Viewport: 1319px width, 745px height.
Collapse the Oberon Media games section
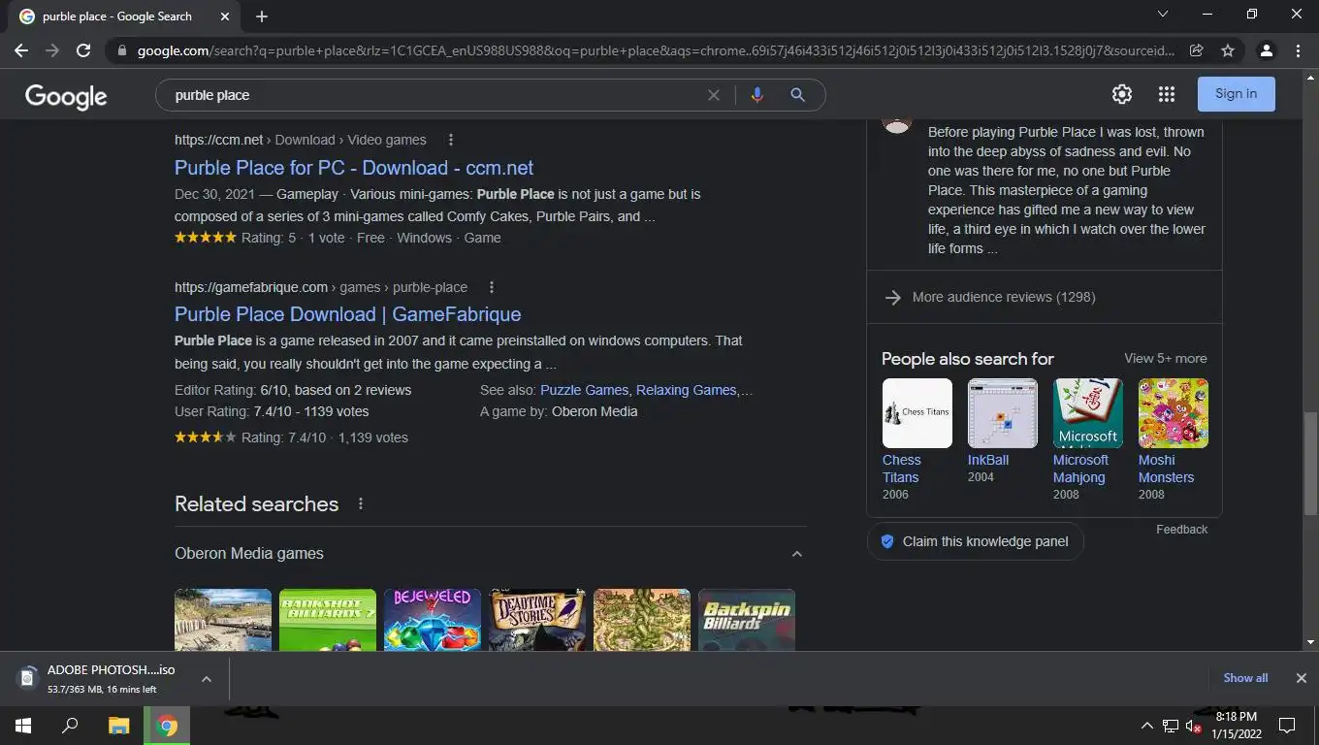pyautogui.click(x=797, y=554)
